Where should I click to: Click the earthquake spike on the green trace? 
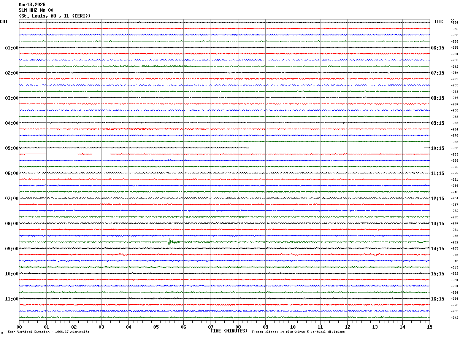click(170, 241)
